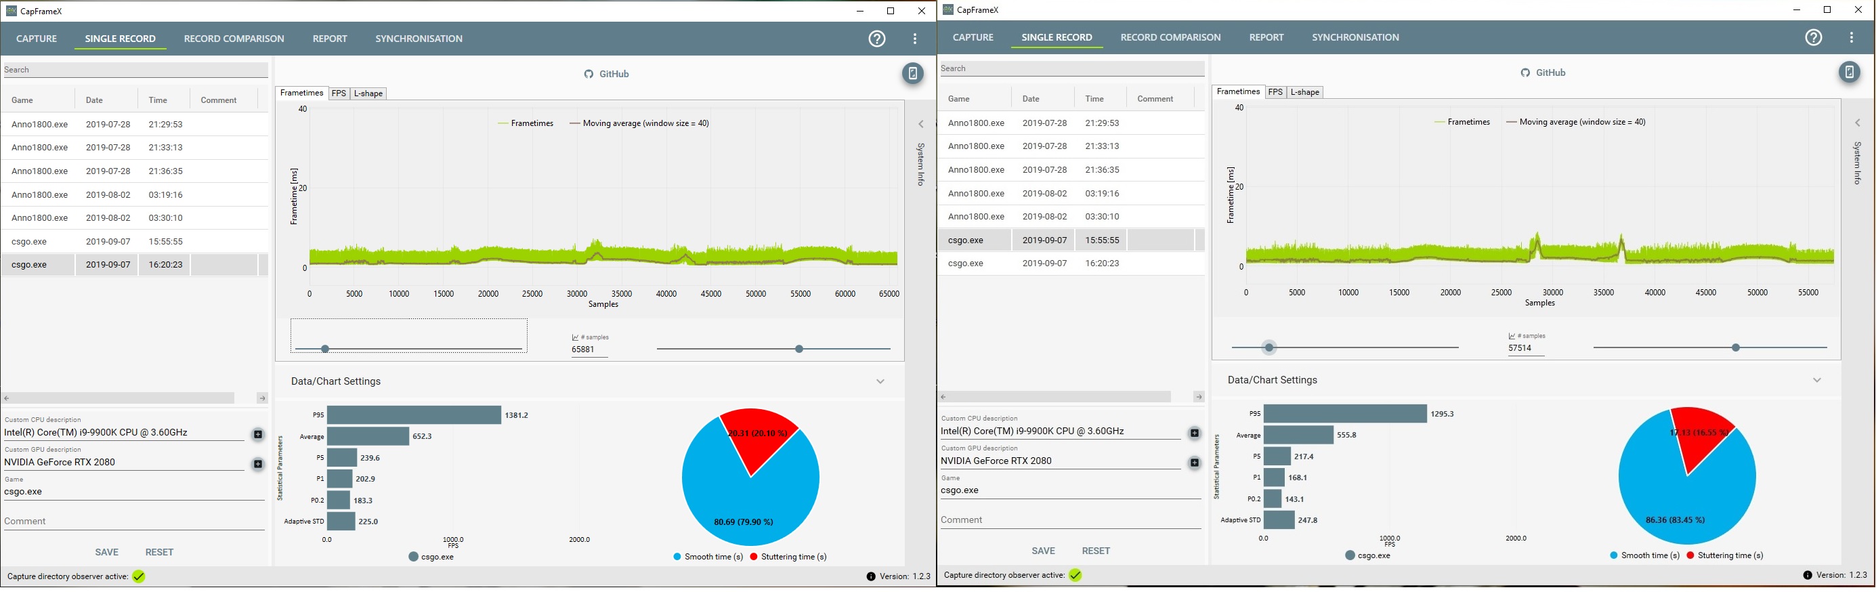Open REPORT tab in left window
This screenshot has height=592, width=1876.
coord(330,39)
